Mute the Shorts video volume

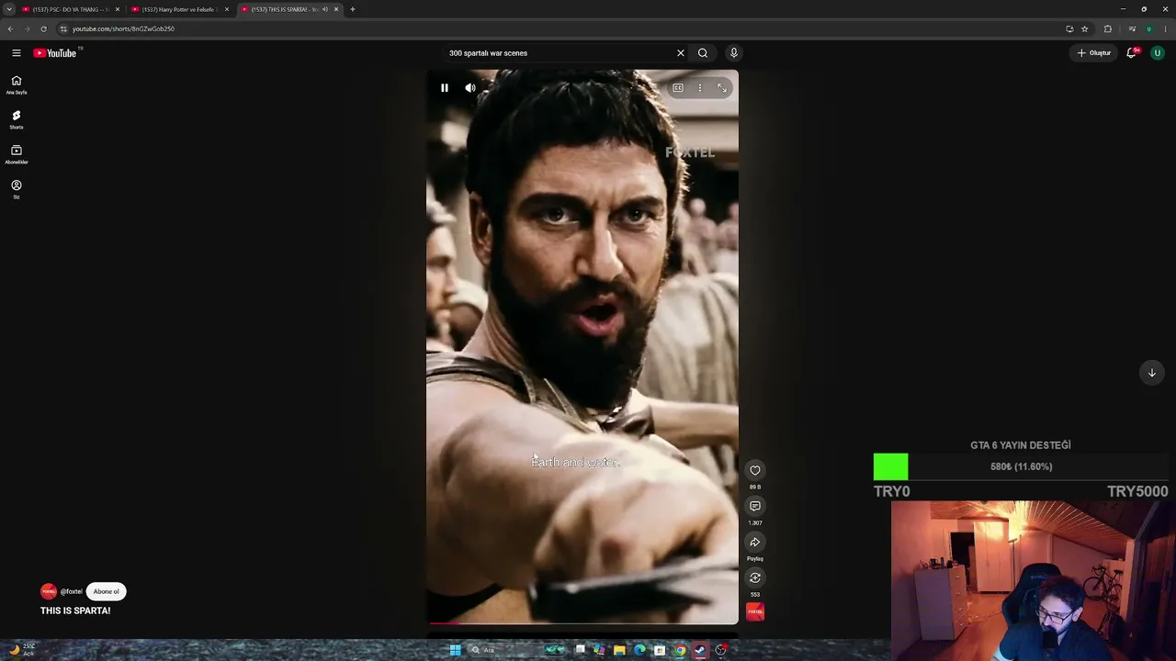470,88
